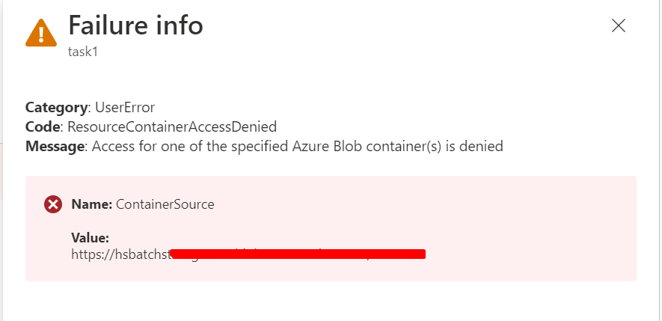Click the word "denied" in message

tap(482, 146)
